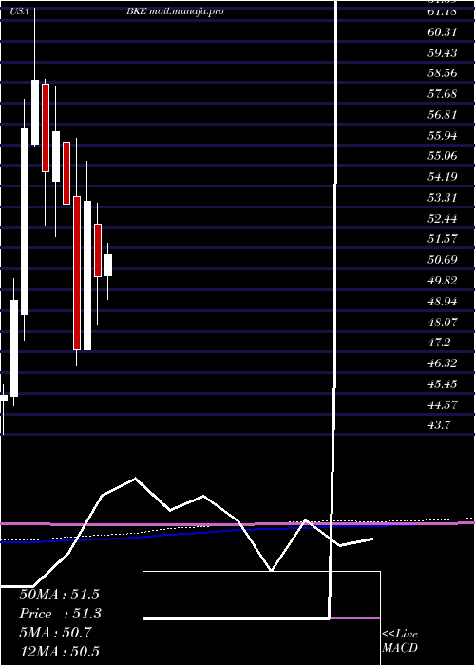Click the 43.7 price axis label
475x666 pixels.
pyautogui.click(x=439, y=425)
